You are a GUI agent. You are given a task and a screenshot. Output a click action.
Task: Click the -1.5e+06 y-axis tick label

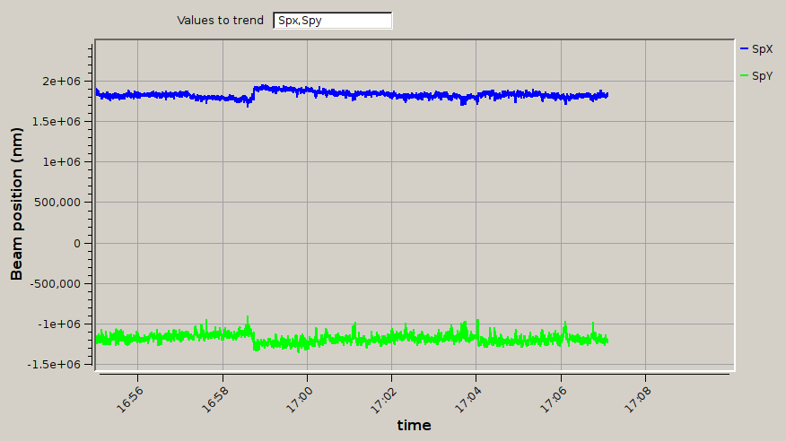pos(57,364)
